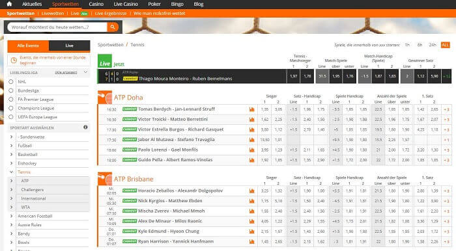Open statistics icon for Horacio Zeballos match

pyautogui.click(x=252, y=191)
